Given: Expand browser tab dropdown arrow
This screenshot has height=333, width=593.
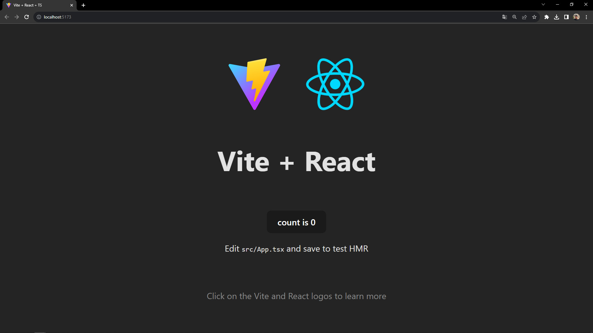Looking at the screenshot, I should tap(543, 5).
